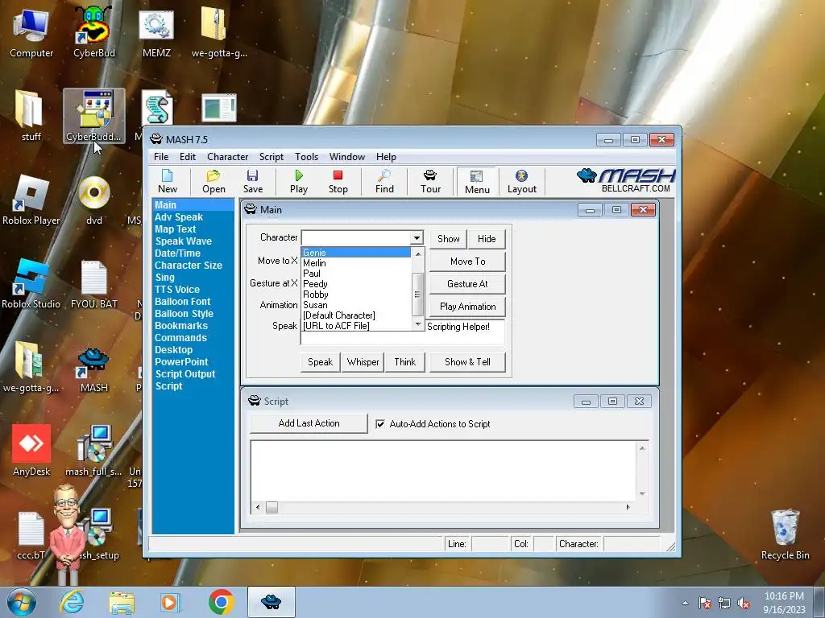
Task: Click the Think button
Action: tap(404, 362)
